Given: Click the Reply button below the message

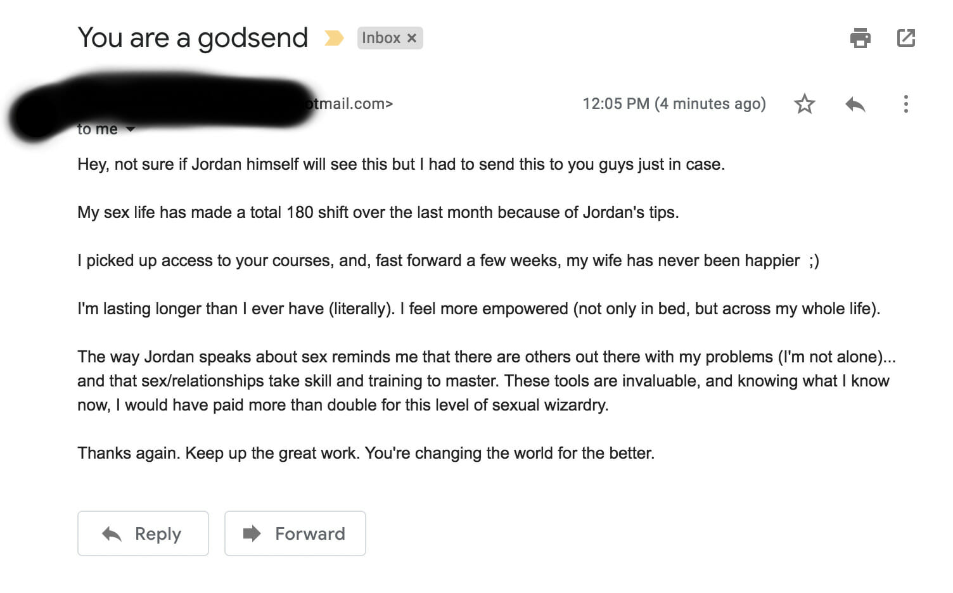Looking at the screenshot, I should point(143,533).
